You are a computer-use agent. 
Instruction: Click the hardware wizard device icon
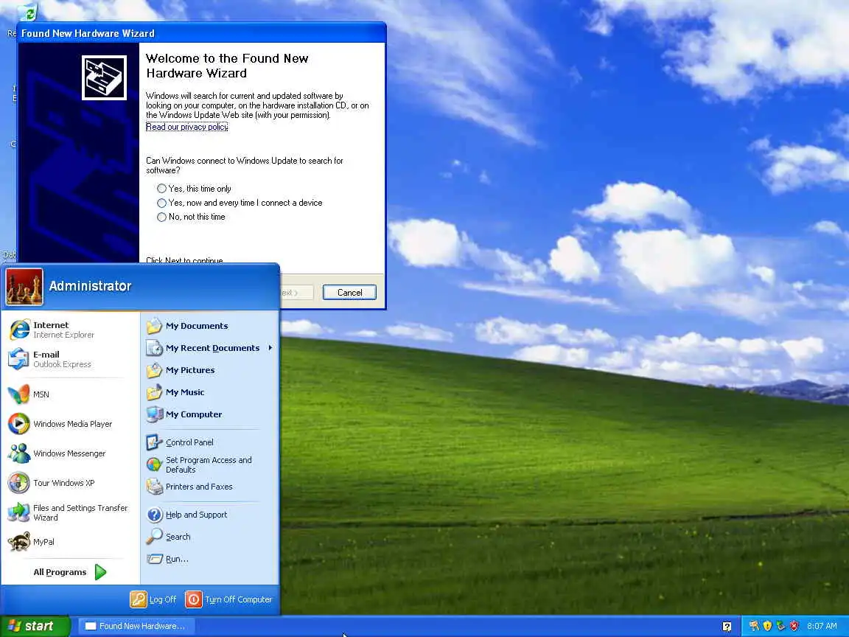click(x=104, y=77)
